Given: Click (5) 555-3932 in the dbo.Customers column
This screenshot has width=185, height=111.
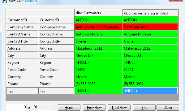Looking at the screenshot, I should [98, 84].
